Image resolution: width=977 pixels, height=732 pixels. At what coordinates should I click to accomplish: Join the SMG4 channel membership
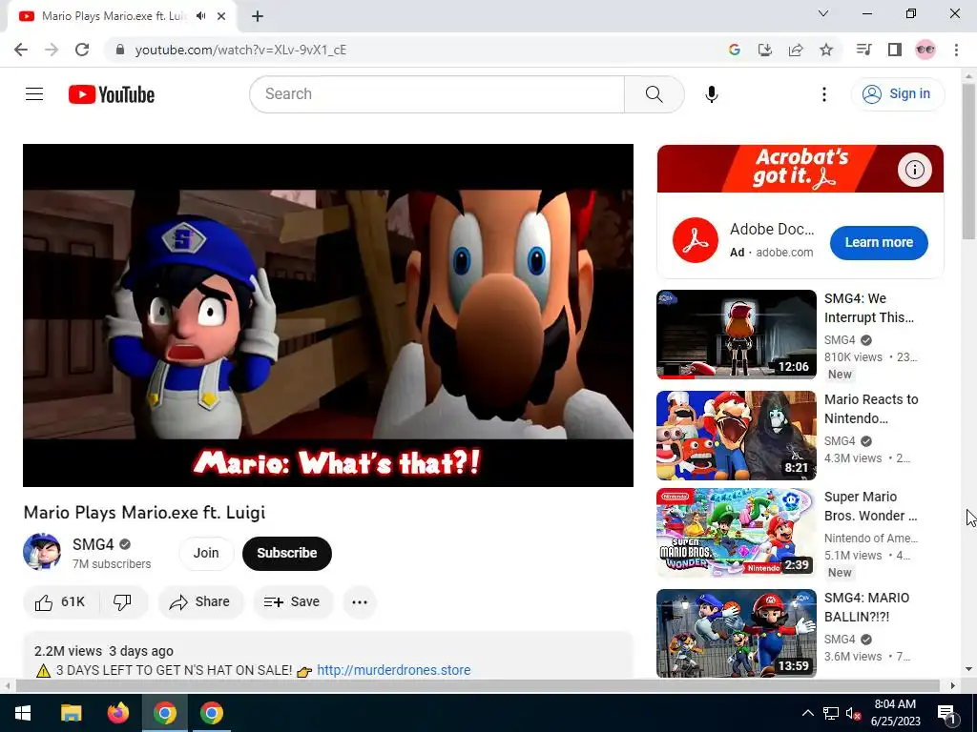[x=206, y=553]
